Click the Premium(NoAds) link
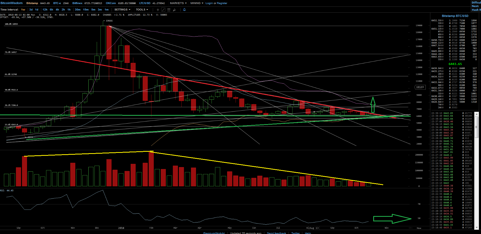Image resolution: width=481 pixels, height=234 pixels. pyautogui.click(x=214, y=233)
